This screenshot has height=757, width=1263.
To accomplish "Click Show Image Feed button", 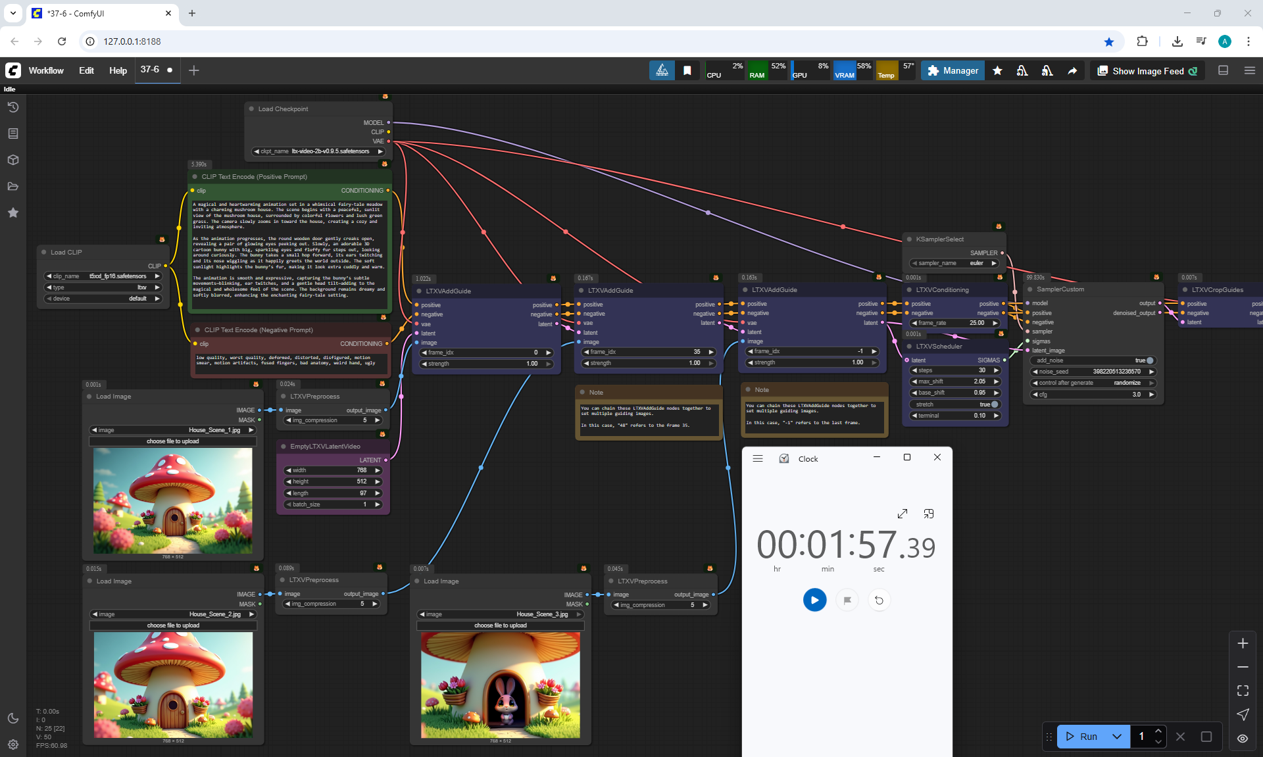I will [x=1147, y=71].
